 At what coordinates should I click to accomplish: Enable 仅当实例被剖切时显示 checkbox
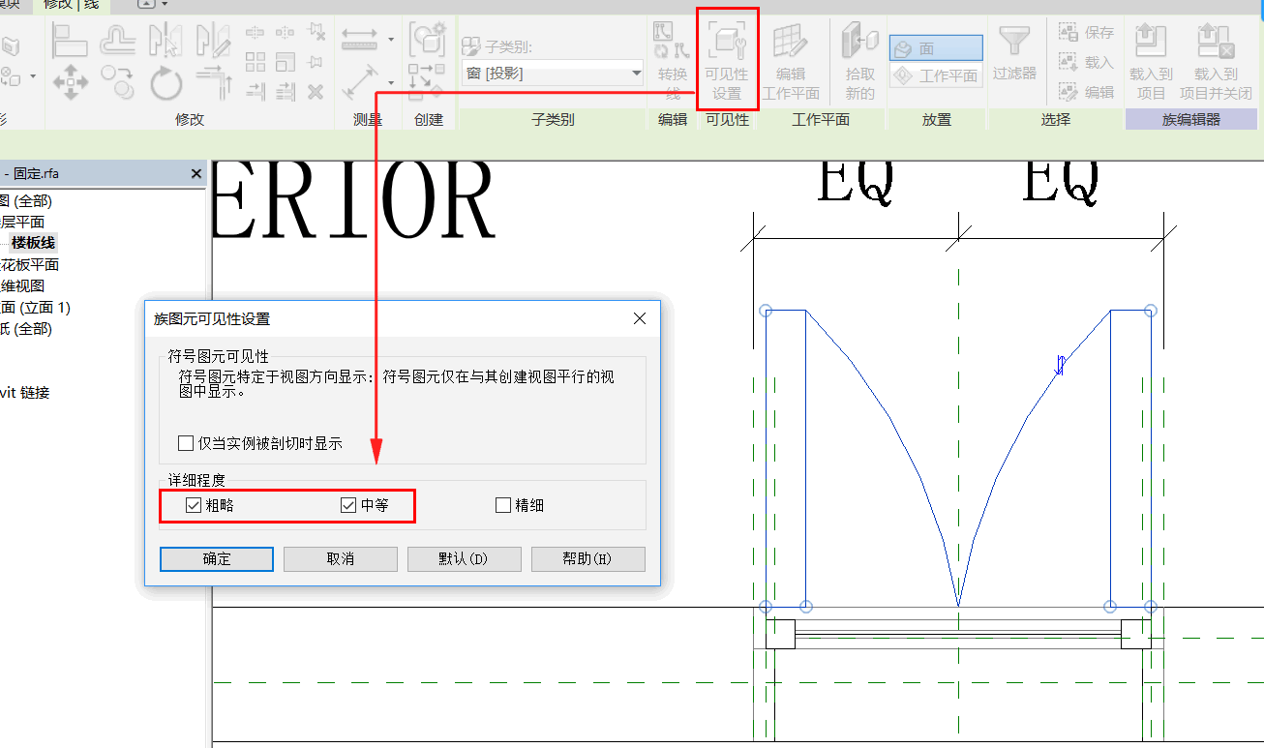(186, 443)
